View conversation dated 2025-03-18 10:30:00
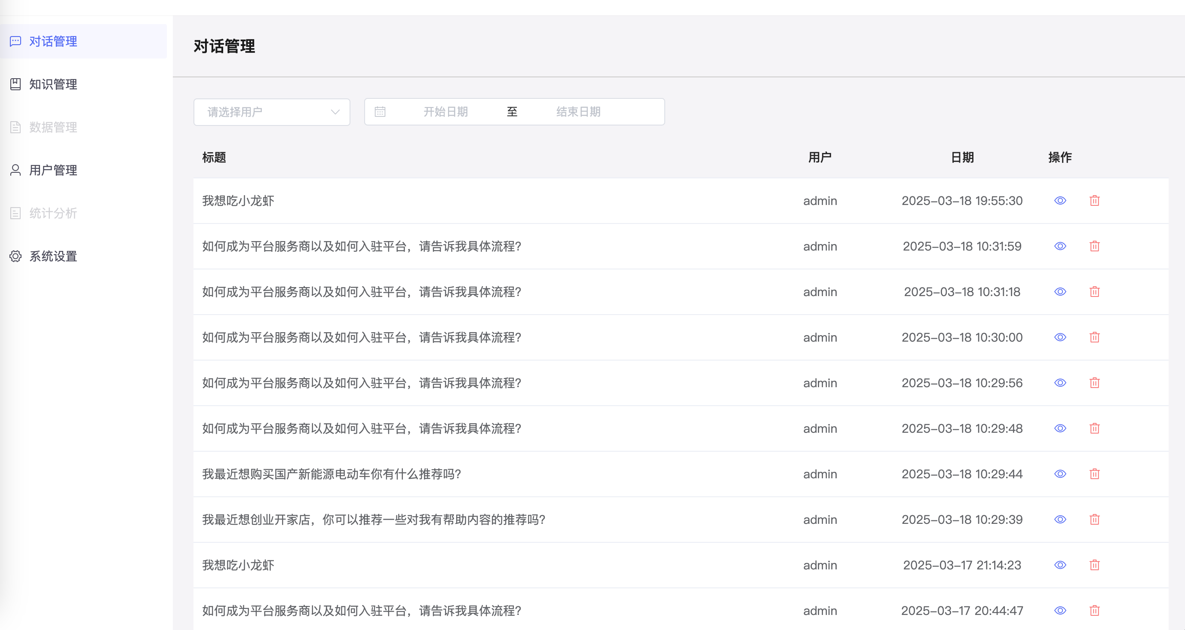Viewport: 1185px width, 630px height. pyautogui.click(x=1060, y=337)
